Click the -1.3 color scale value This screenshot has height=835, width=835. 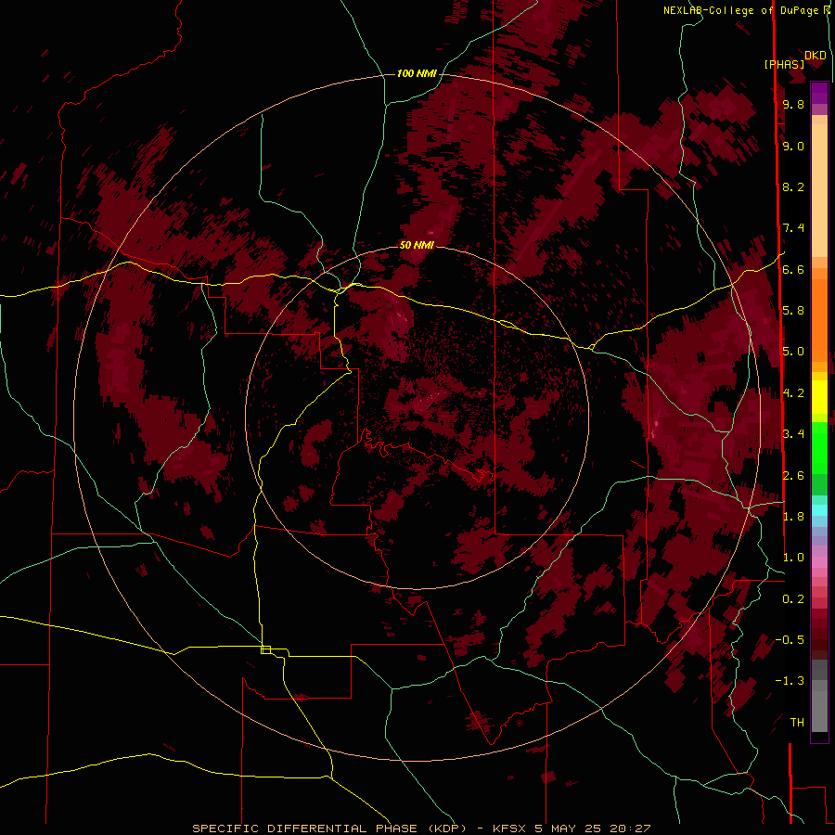point(790,681)
